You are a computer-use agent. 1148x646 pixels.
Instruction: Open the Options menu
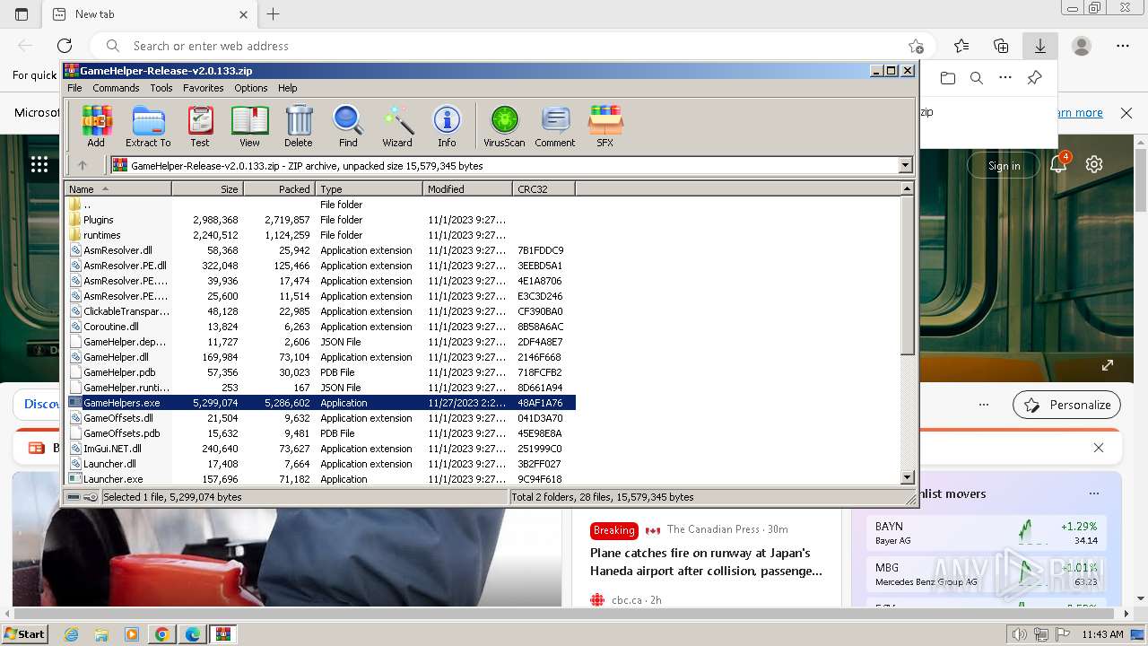[x=251, y=88]
